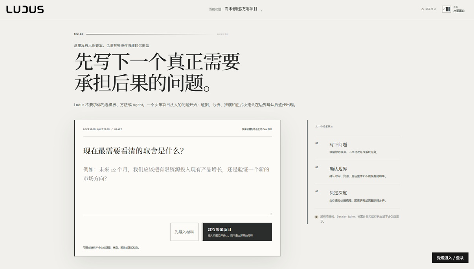The width and height of the screenshot is (474, 269).
Task: Click into the decision question text area
Action: pos(178,190)
